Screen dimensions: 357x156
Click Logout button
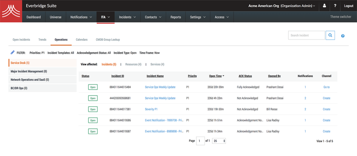pos(349,6)
